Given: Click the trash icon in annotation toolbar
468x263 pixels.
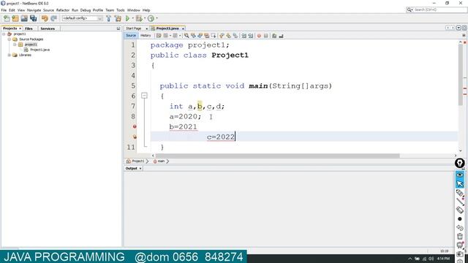Looking at the screenshot, I should pos(460,237).
